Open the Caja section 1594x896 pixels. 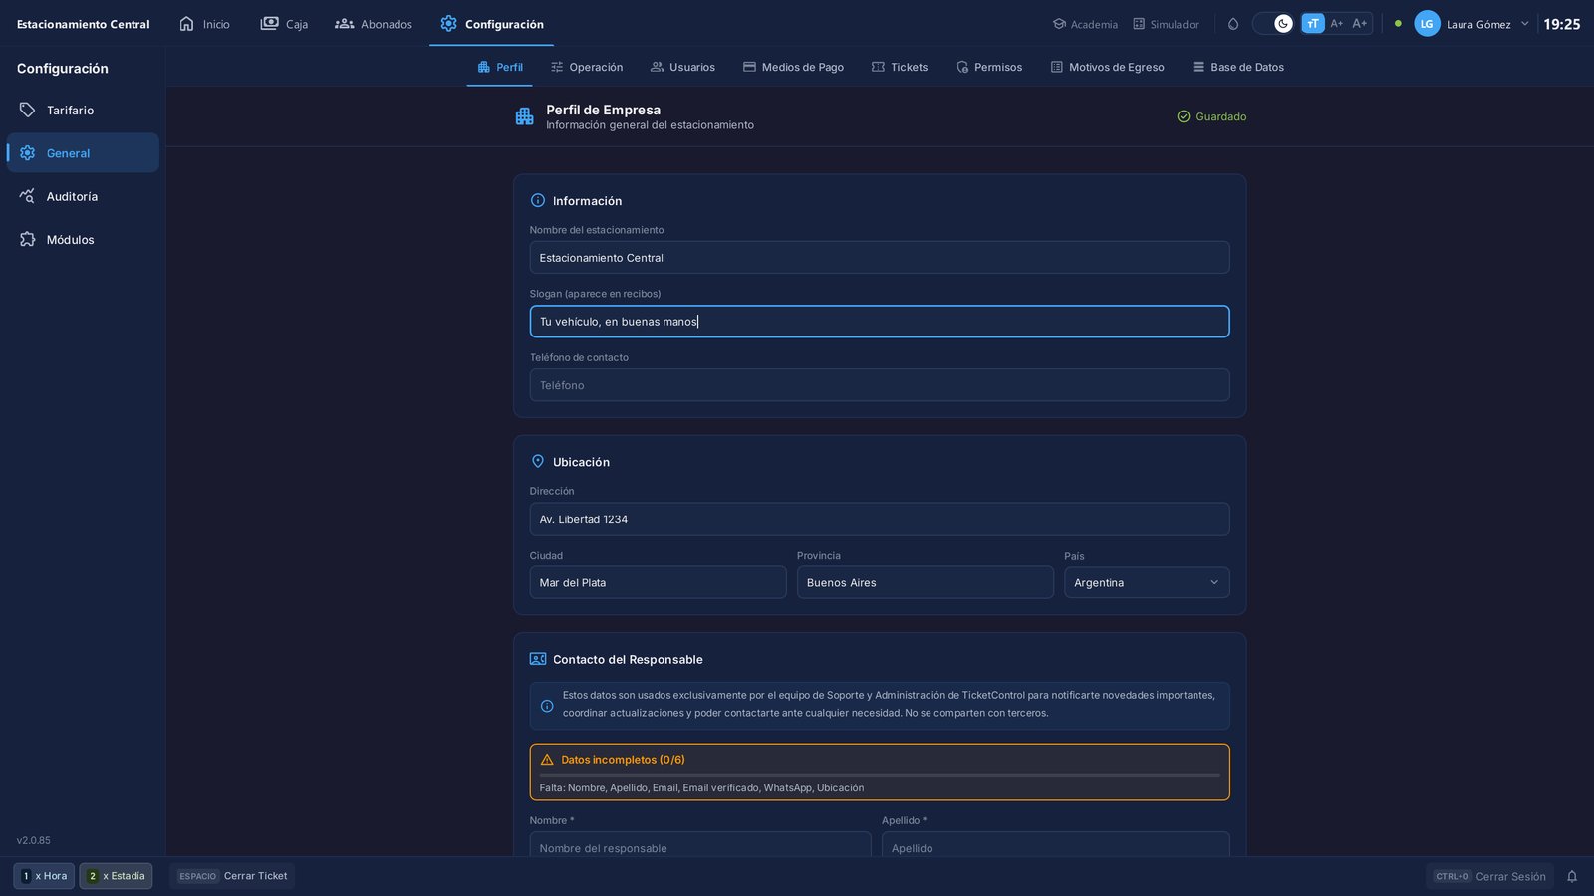point(284,24)
